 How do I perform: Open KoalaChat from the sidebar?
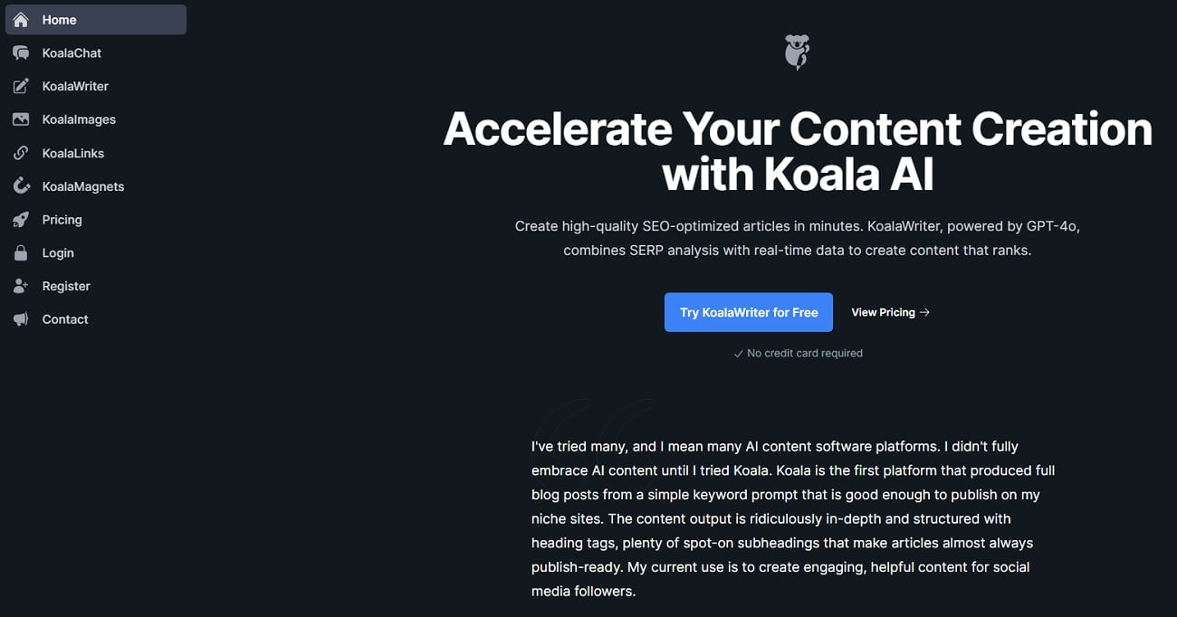(72, 53)
